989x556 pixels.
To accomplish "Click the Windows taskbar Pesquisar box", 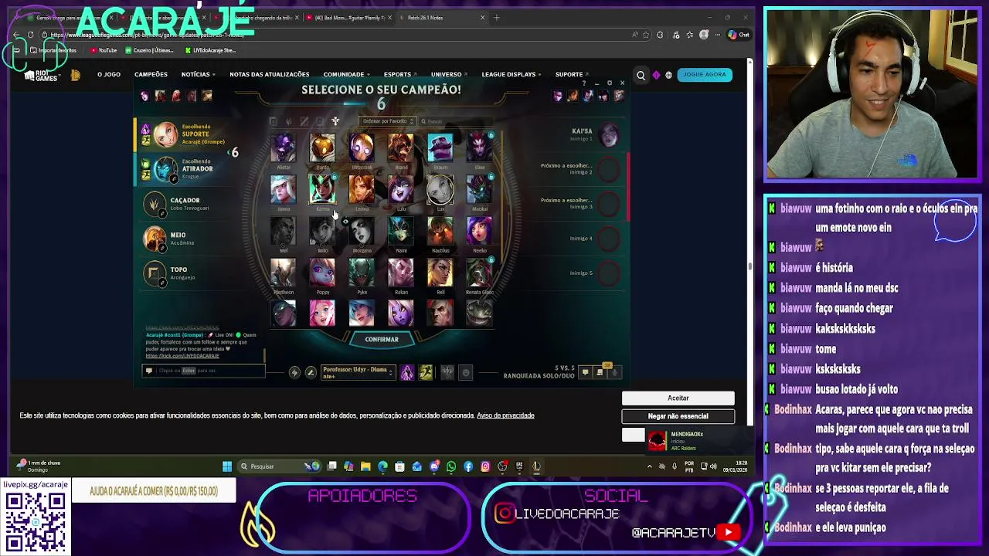I will pos(278,466).
